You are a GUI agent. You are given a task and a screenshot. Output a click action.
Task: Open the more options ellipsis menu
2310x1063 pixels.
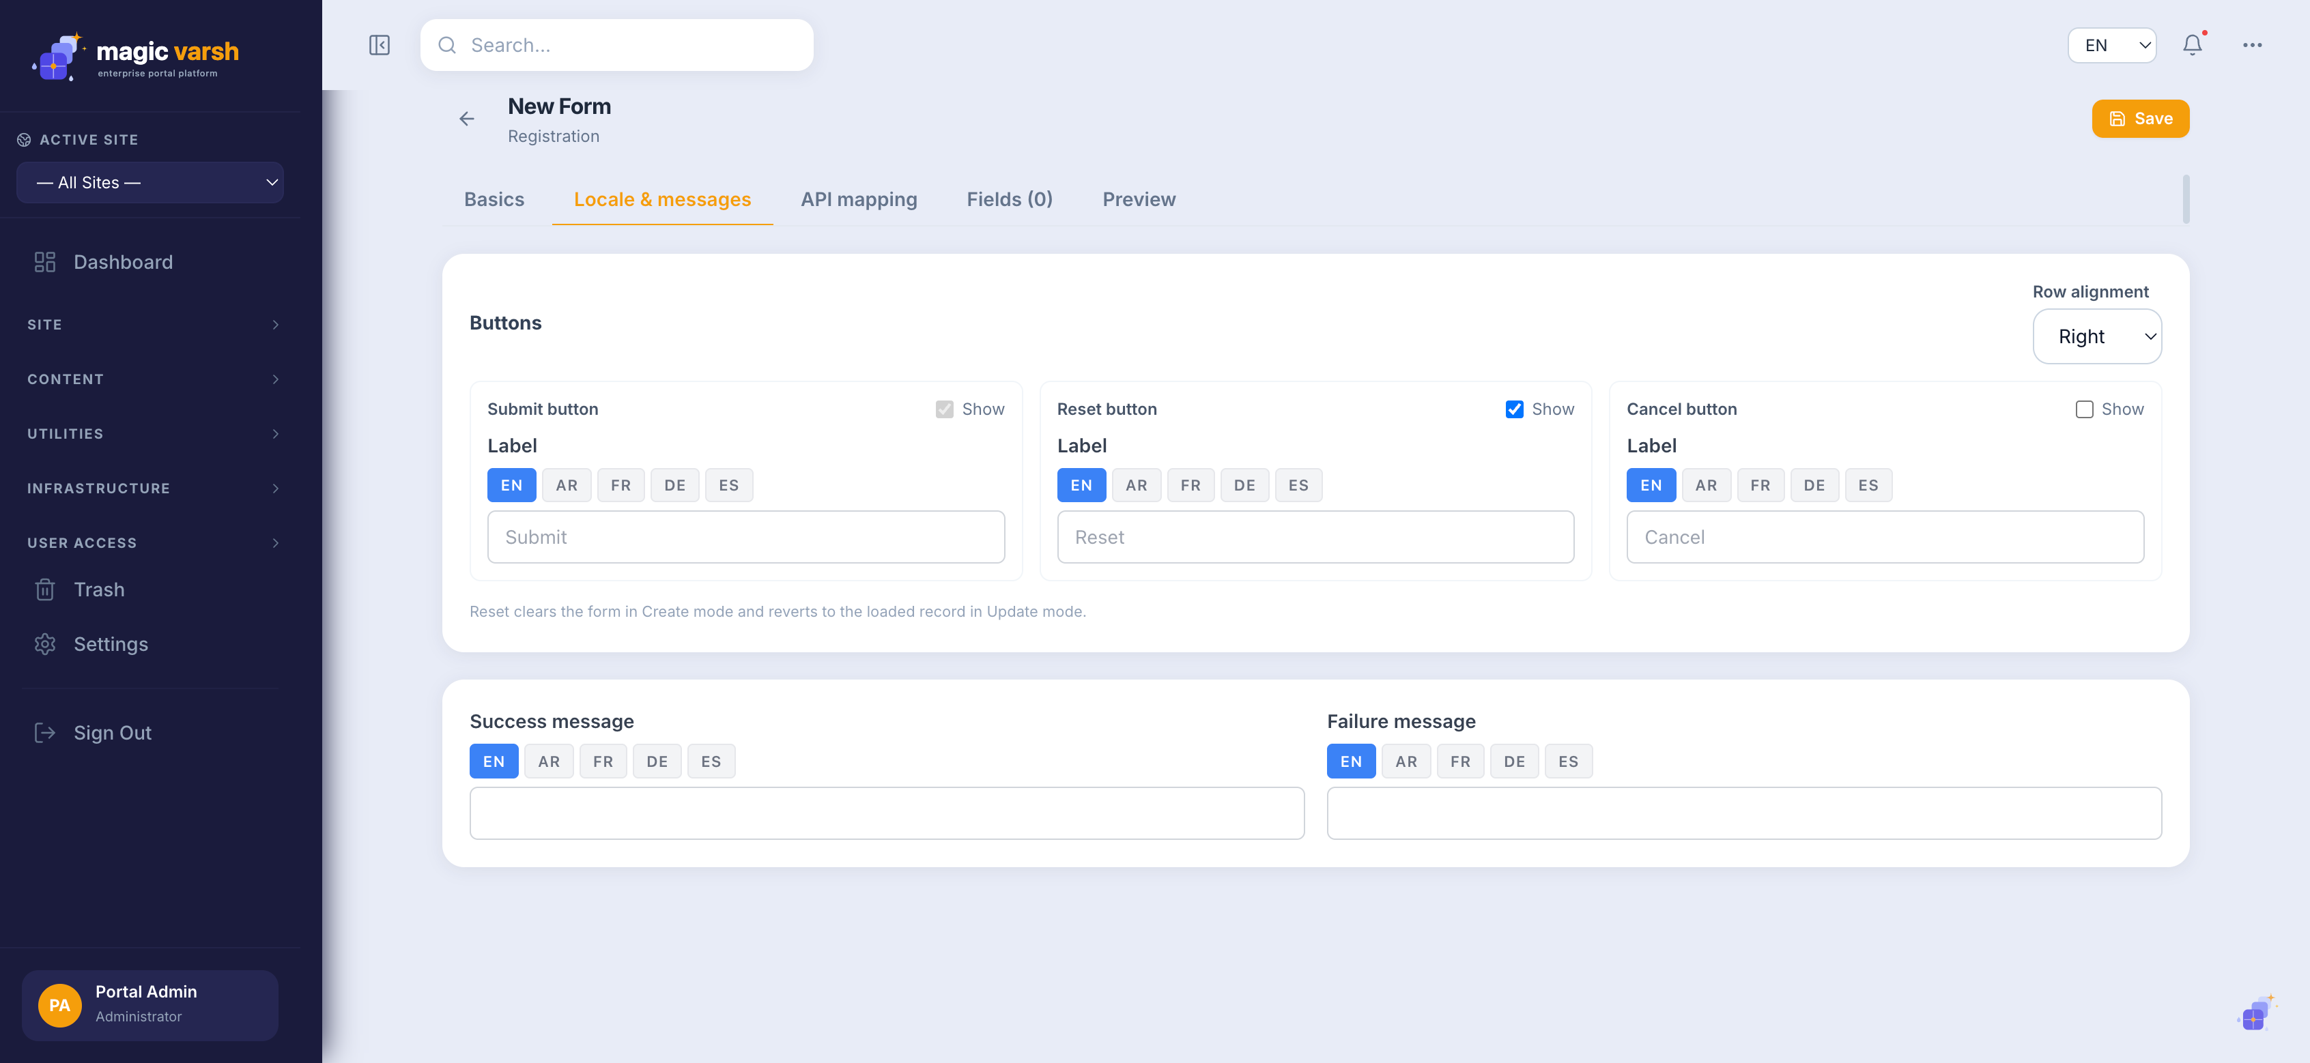click(2252, 45)
